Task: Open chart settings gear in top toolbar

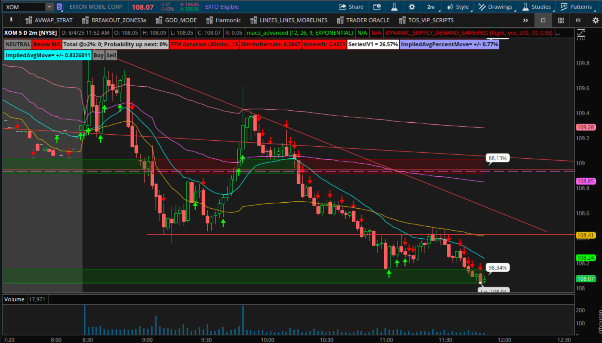Action: tap(412, 7)
